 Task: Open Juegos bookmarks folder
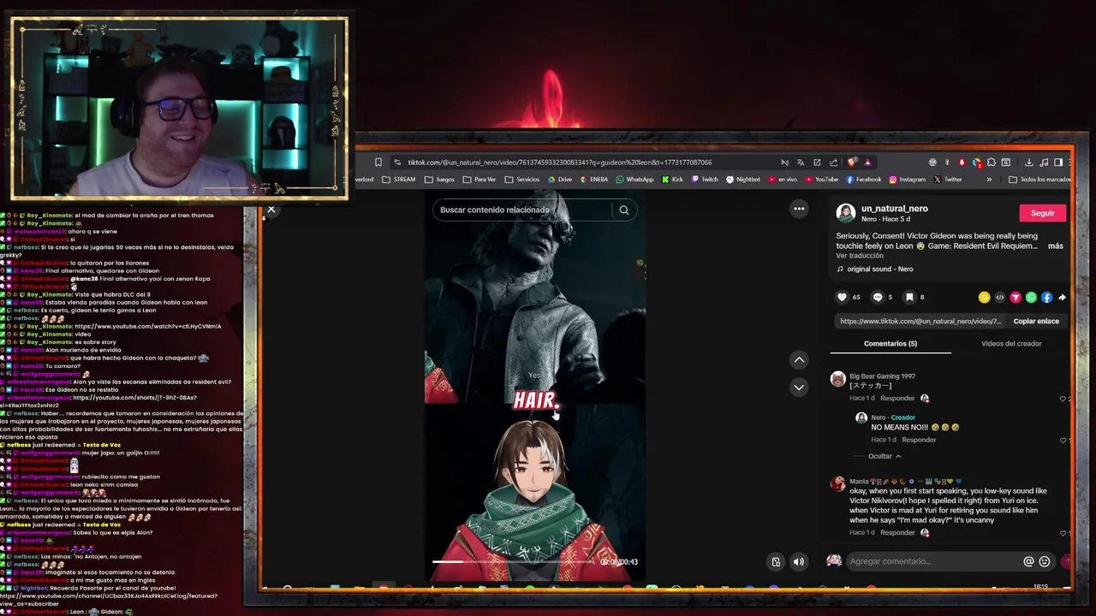(x=440, y=180)
